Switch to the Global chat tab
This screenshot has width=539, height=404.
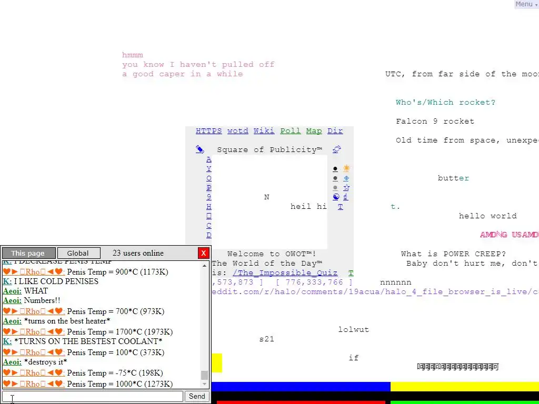(x=79, y=253)
